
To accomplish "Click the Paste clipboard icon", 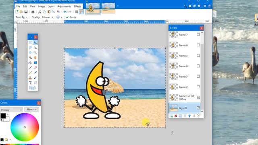I will click(49, 12).
